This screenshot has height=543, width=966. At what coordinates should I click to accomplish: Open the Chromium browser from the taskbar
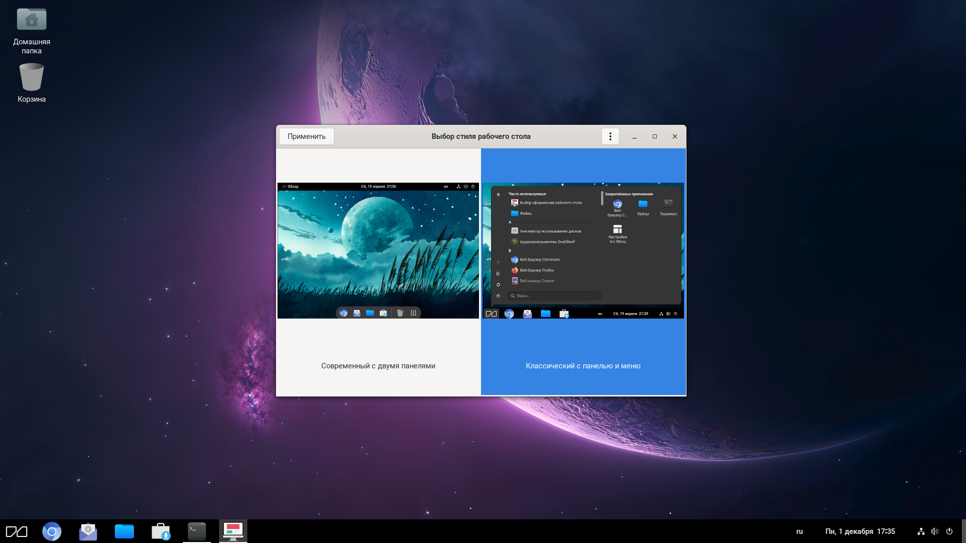[51, 531]
